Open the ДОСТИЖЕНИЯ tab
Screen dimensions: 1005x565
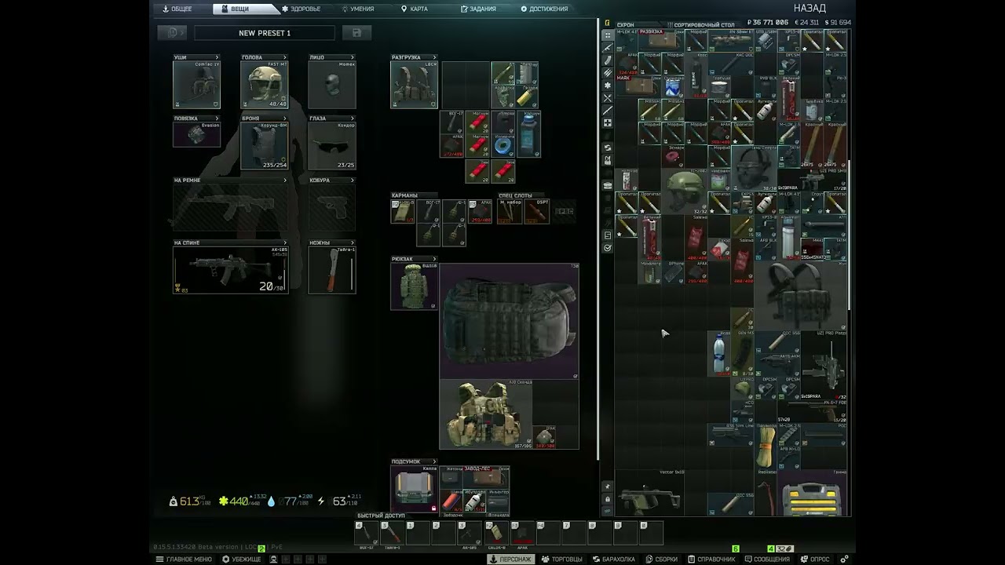click(545, 9)
